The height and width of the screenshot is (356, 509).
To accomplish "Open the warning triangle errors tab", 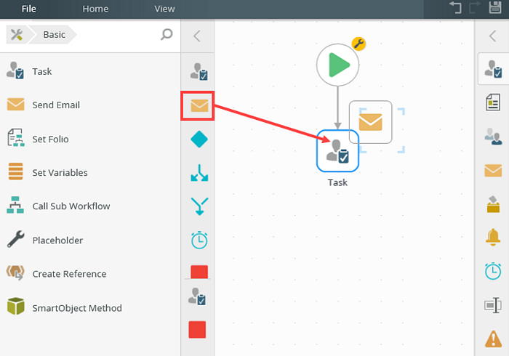I will tap(494, 339).
